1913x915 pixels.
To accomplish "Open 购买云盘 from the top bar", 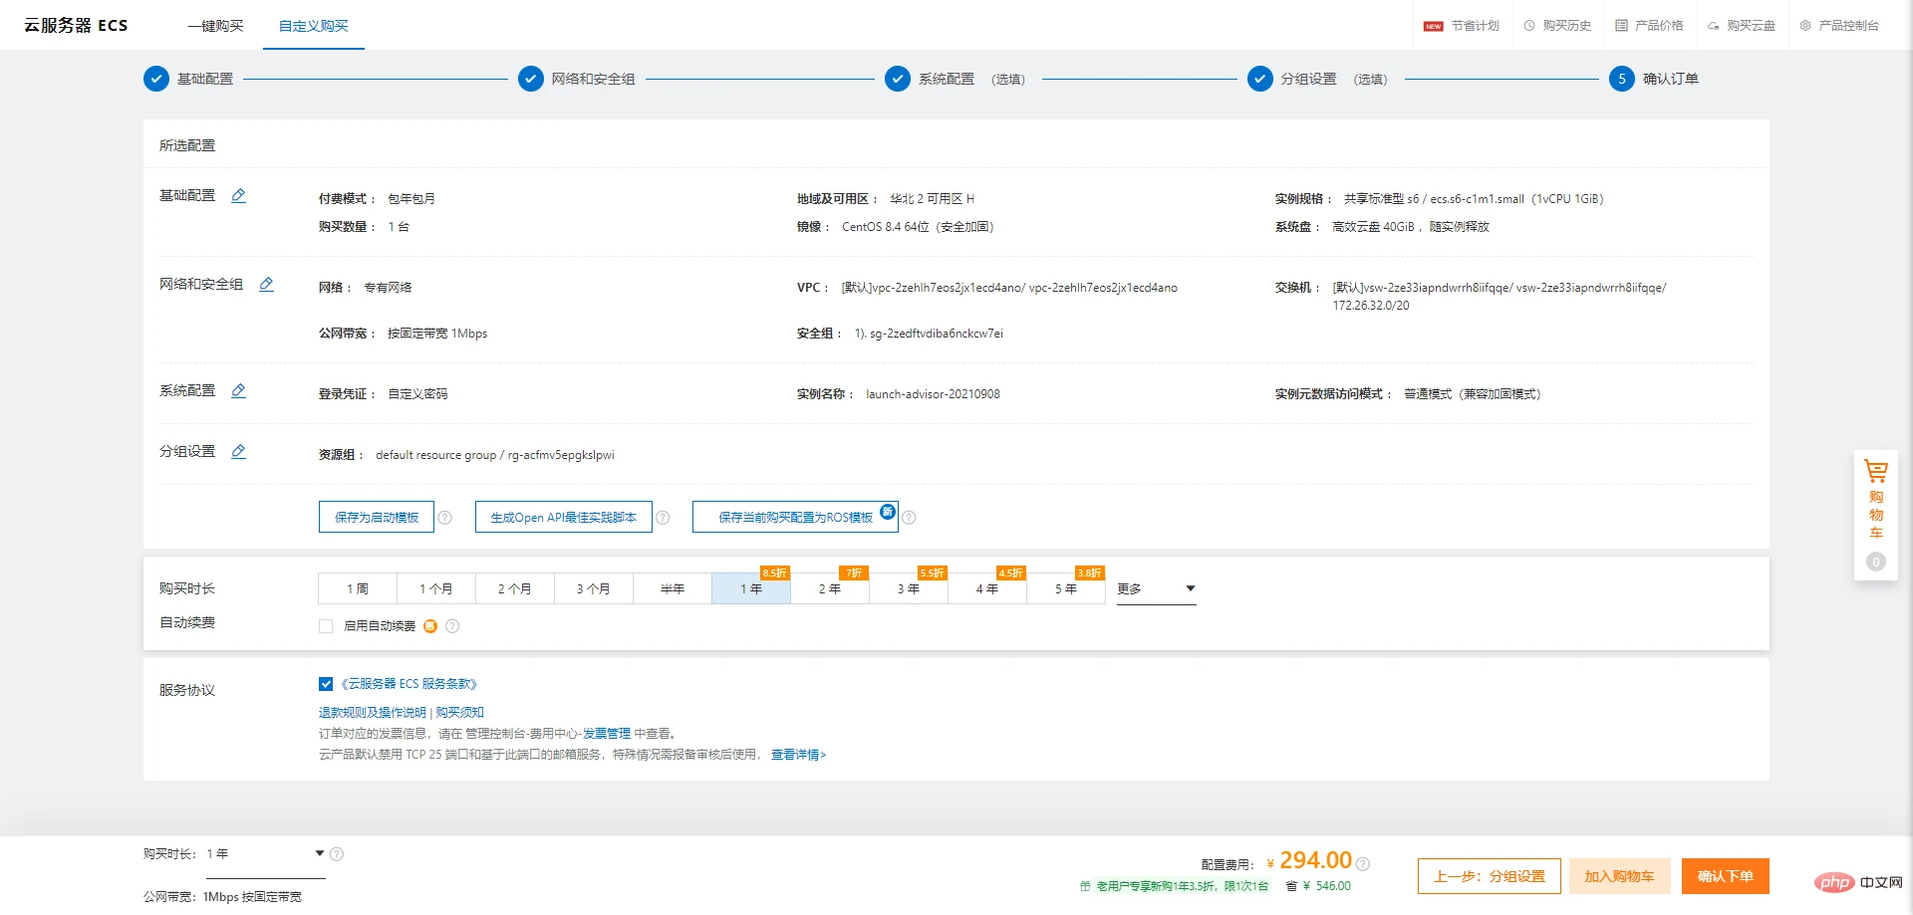I will coord(1742,26).
